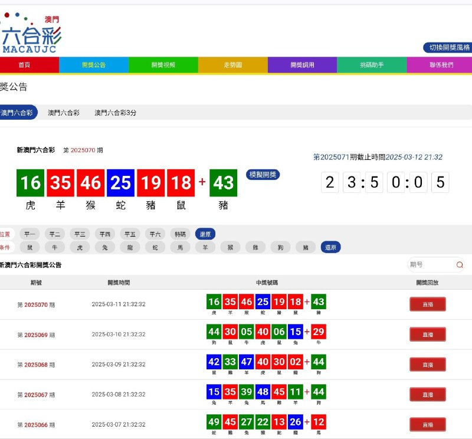
Task: Click the search magnifier icon in 期号 box
Action: (x=460, y=265)
